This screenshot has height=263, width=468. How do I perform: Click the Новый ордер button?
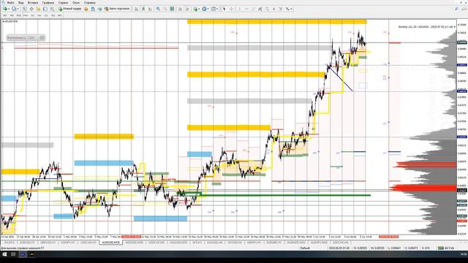click(x=70, y=9)
